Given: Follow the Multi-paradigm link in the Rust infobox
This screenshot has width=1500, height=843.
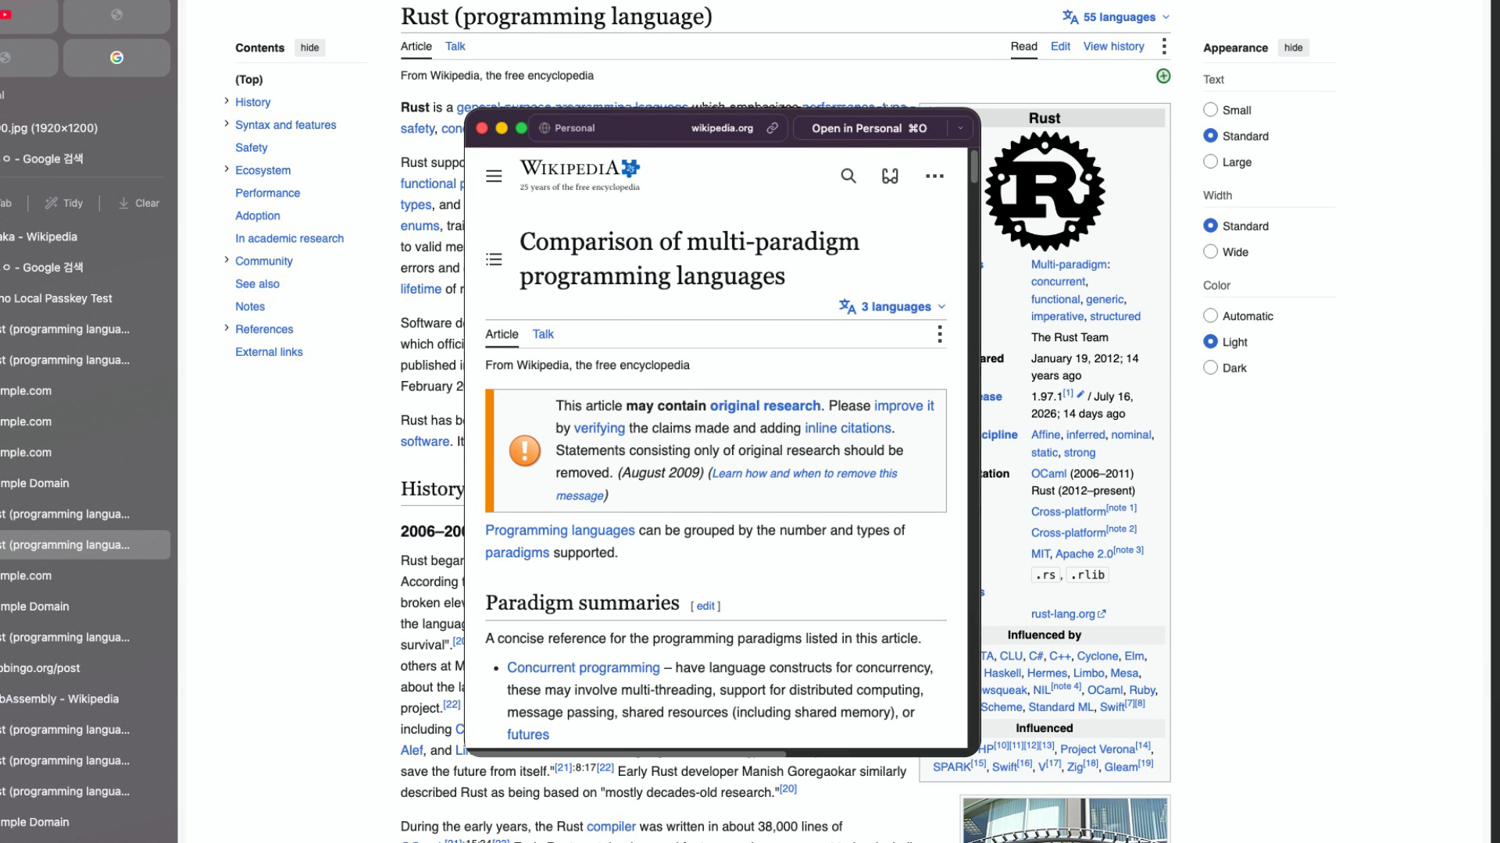Looking at the screenshot, I should [x=1068, y=265].
